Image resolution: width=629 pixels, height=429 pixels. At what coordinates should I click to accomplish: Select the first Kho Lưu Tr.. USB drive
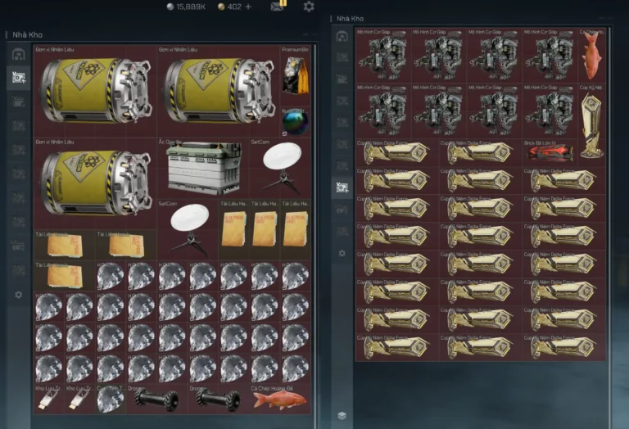(x=49, y=400)
